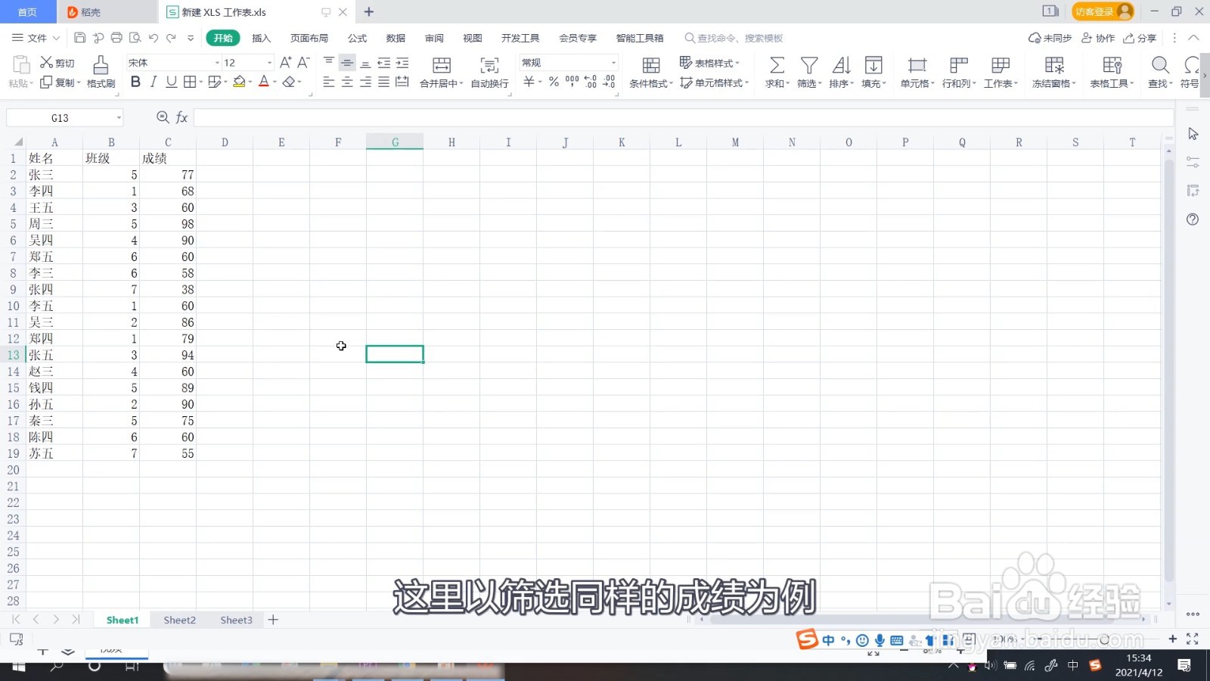Viewport: 1210px width, 681px height.
Task: Click the 未同步 not synced button
Action: pyautogui.click(x=1050, y=38)
